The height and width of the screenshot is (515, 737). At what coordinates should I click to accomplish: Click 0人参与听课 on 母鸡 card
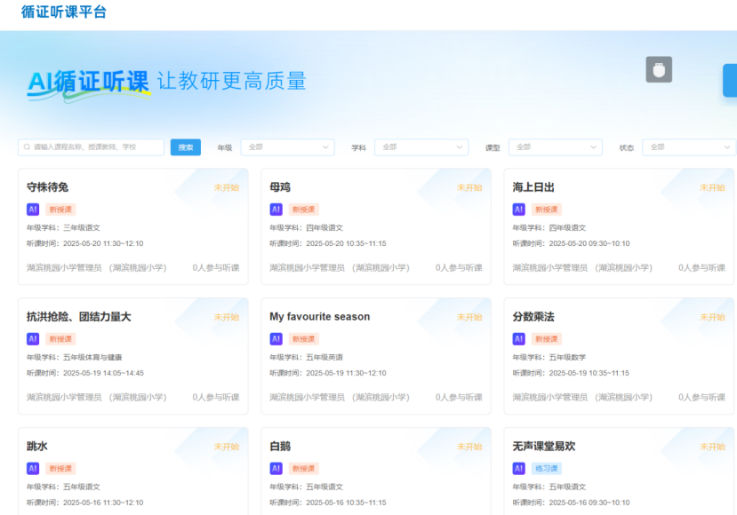pos(459,267)
